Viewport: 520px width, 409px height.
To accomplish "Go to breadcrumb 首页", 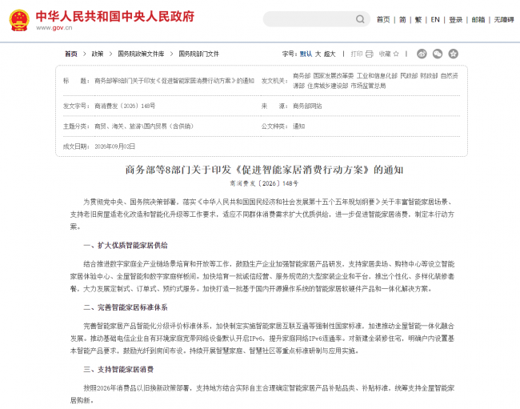I will click(x=71, y=54).
